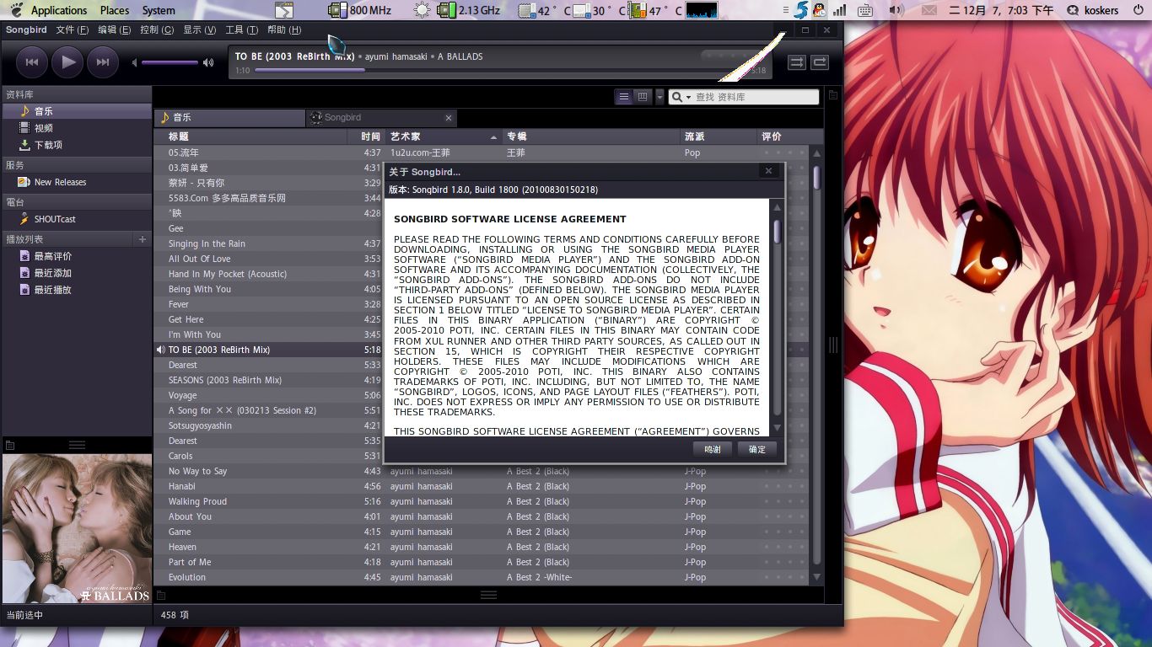Select the track Singing In the Rain

268,243
